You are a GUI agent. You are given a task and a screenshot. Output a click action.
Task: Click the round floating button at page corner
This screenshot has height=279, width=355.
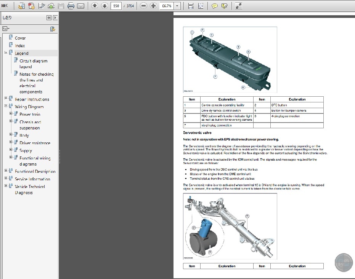[x=344, y=263]
